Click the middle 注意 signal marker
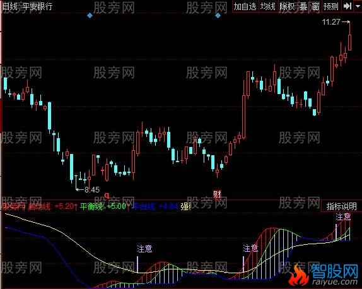This screenshot has height=289, width=362. coord(250,249)
